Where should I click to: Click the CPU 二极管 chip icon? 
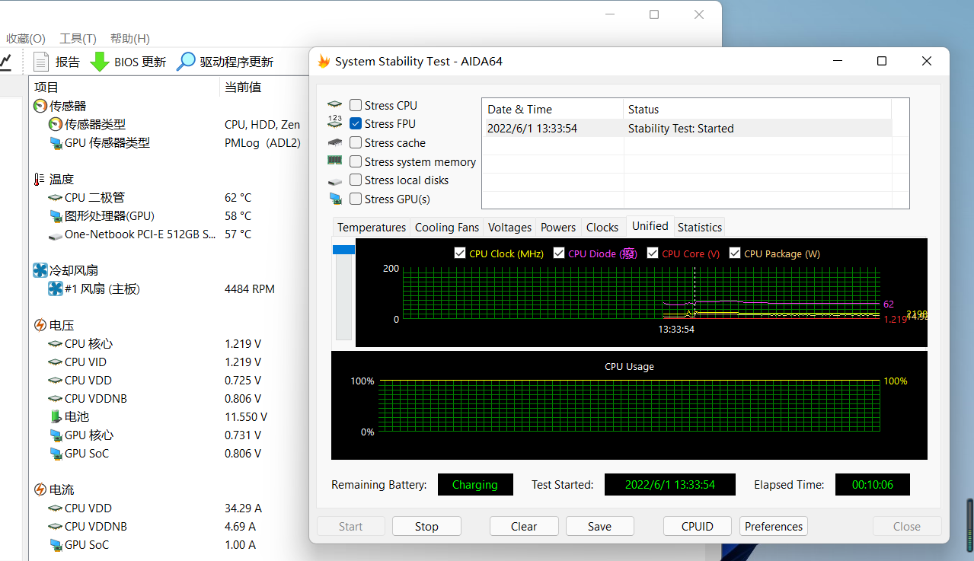point(56,197)
